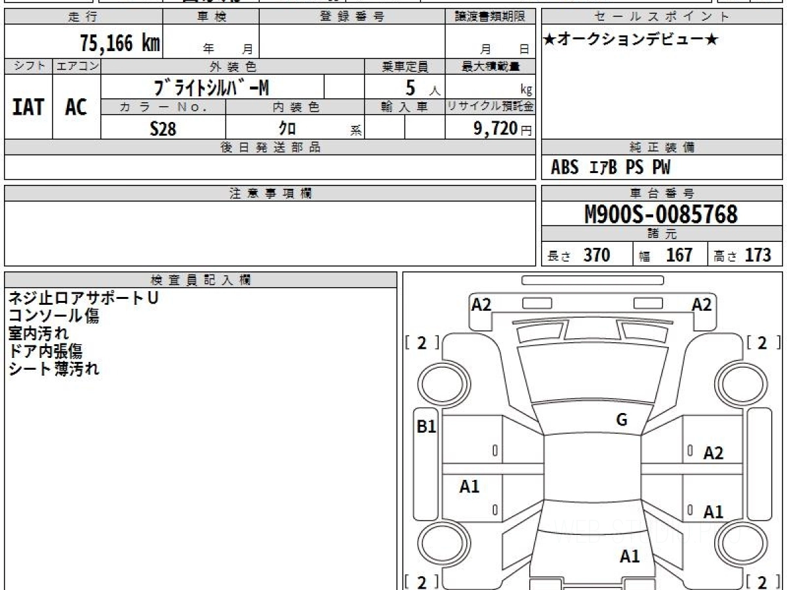Select the recycle deposit 9,720円
The height and width of the screenshot is (590, 787).
point(502,128)
